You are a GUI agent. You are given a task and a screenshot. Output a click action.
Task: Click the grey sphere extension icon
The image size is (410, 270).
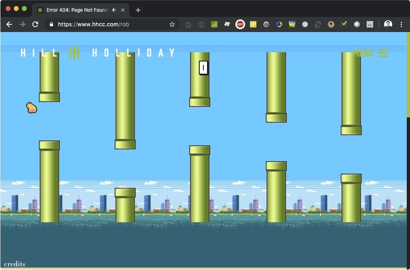tap(357, 24)
